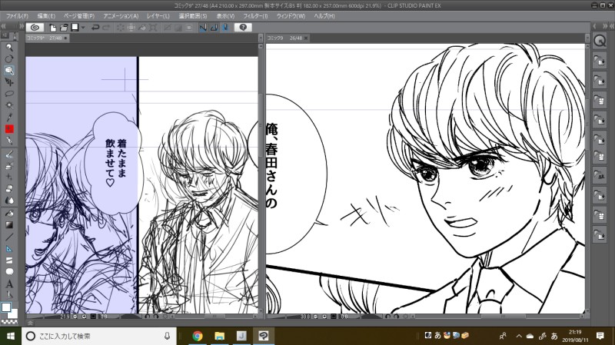615x345 pixels.
Task: Click the Windows taskbar search box
Action: click(99, 336)
